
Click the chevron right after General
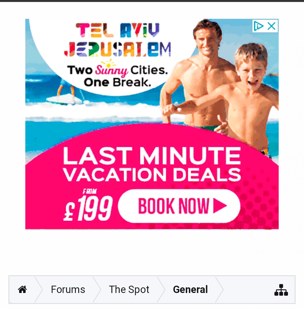219,290
